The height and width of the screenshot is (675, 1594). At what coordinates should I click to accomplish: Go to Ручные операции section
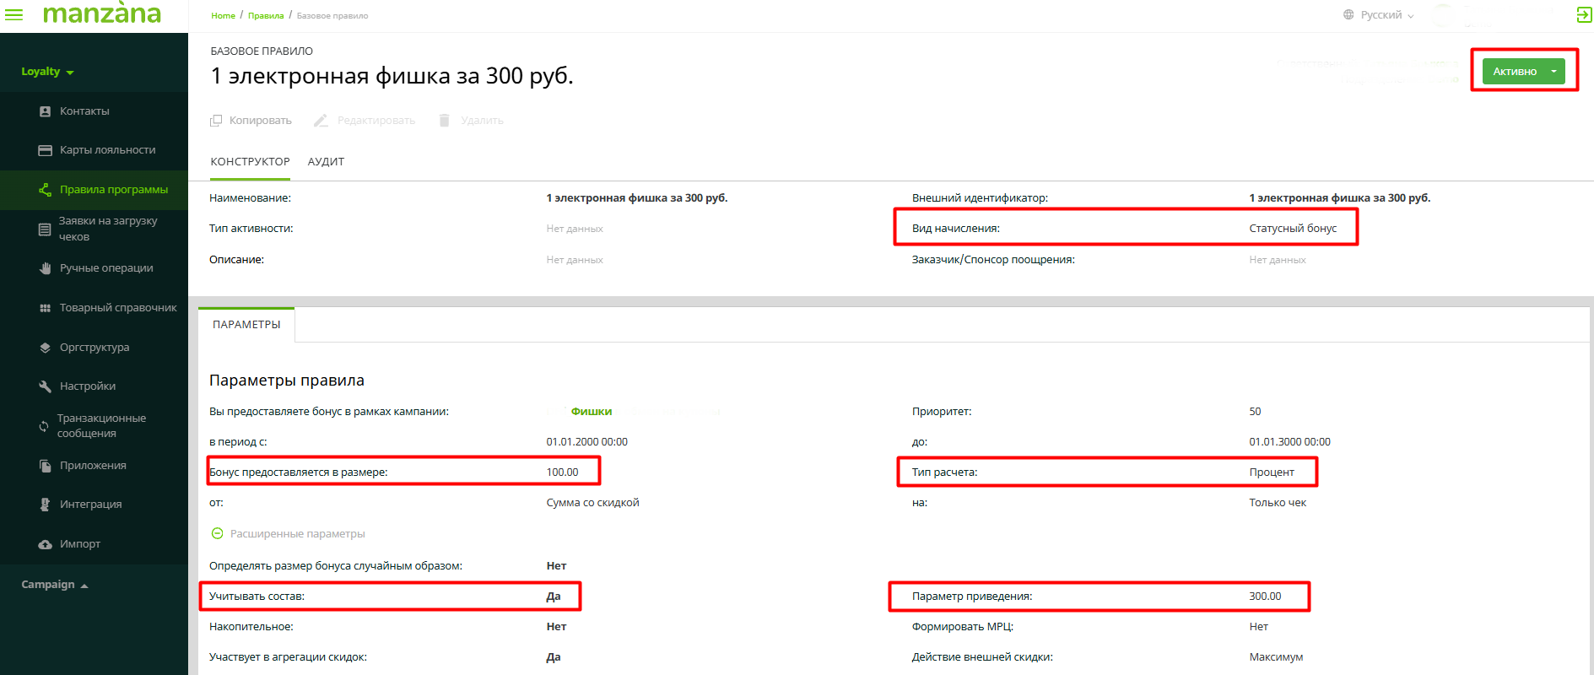click(x=106, y=268)
